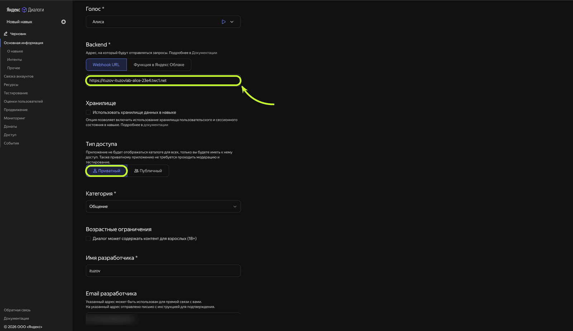Open the Интенты subsection
Image resolution: width=573 pixels, height=331 pixels.
(x=14, y=59)
